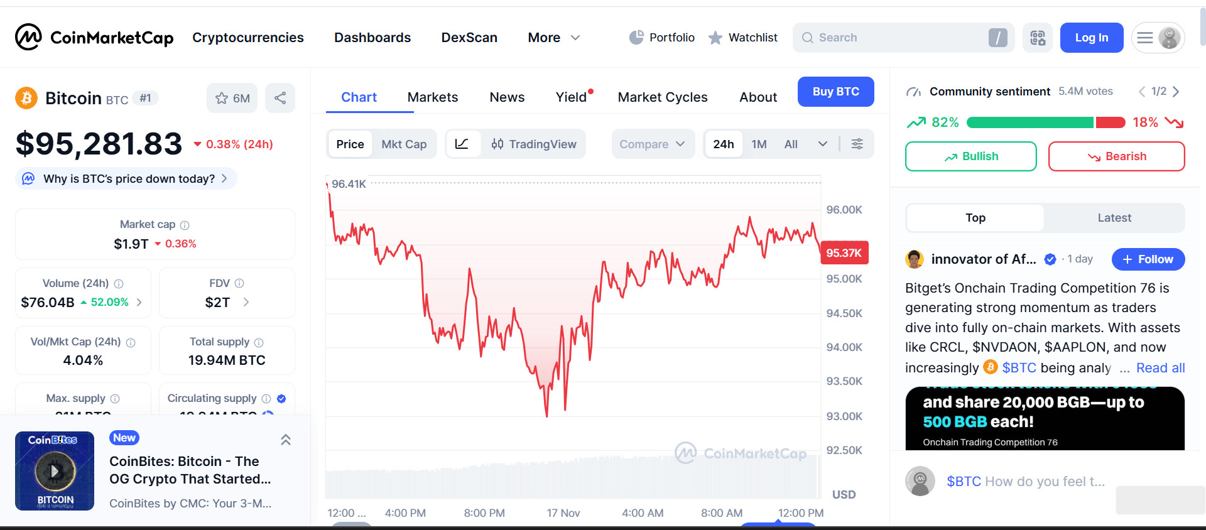1206x530 pixels.
Task: Open the QR code scanner icon
Action: (1038, 38)
